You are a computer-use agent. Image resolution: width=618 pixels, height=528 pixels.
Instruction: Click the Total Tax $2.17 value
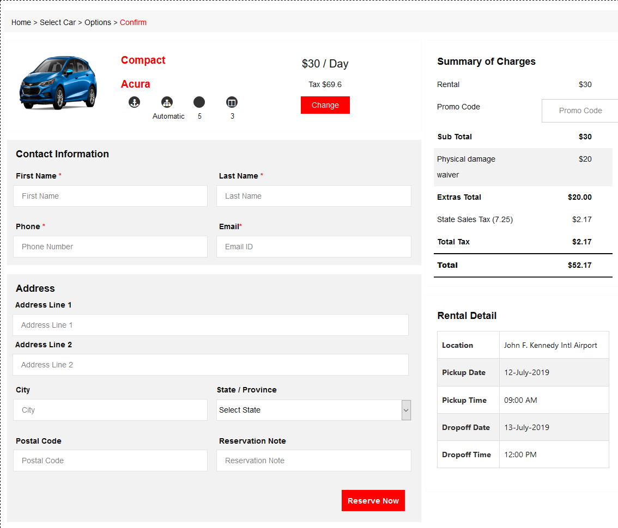(581, 242)
